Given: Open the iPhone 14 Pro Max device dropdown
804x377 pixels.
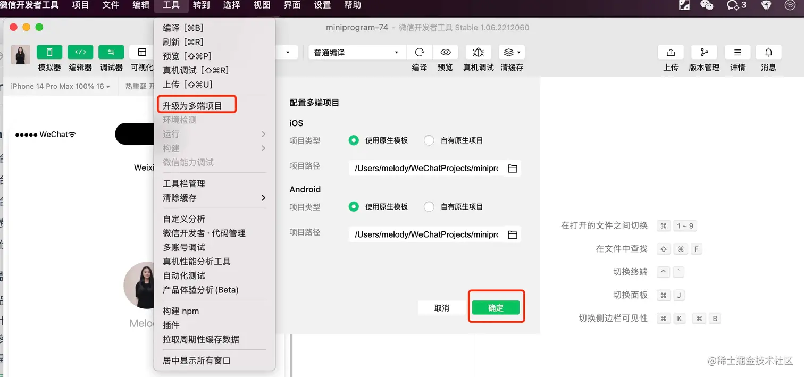Looking at the screenshot, I should 60,86.
